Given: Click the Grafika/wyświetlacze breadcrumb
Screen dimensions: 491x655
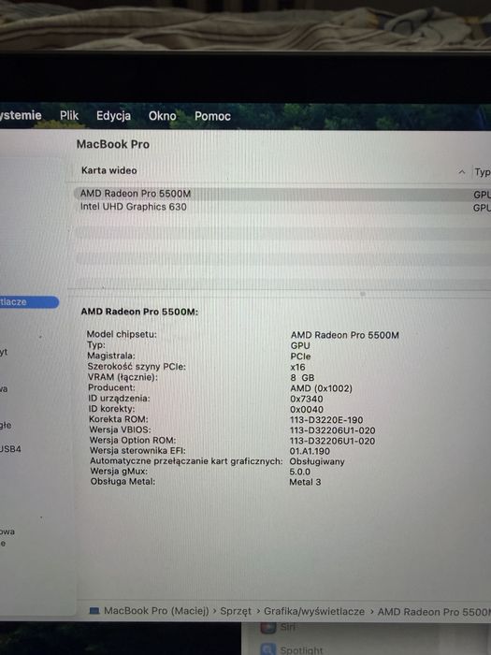Looking at the screenshot, I should [314, 612].
